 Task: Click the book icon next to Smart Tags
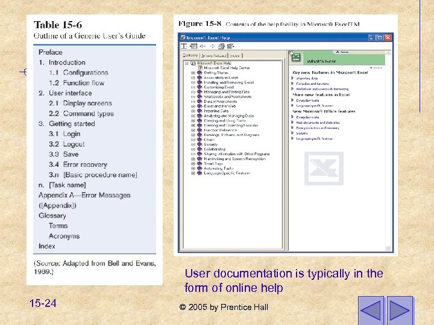point(200,164)
